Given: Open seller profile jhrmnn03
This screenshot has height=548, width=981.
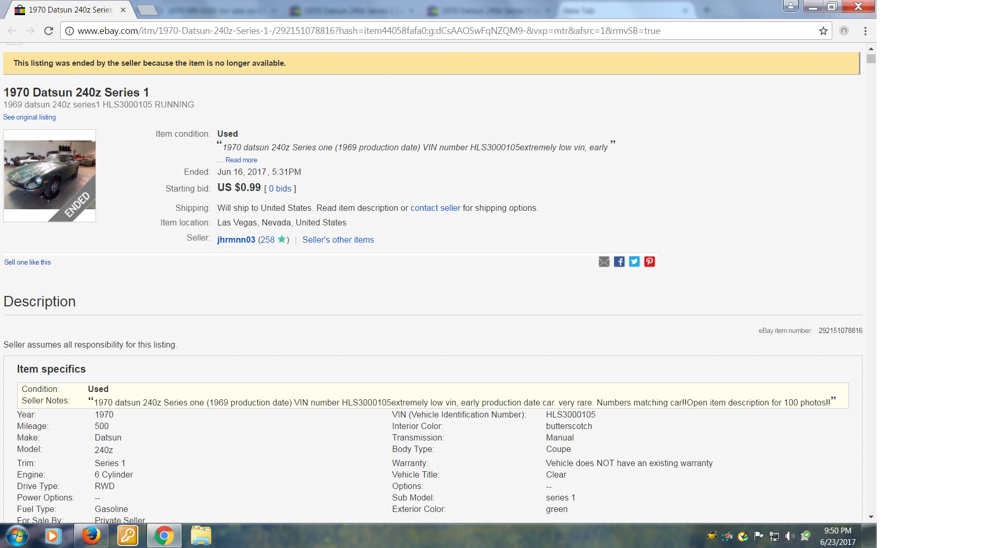Looking at the screenshot, I should (x=236, y=240).
